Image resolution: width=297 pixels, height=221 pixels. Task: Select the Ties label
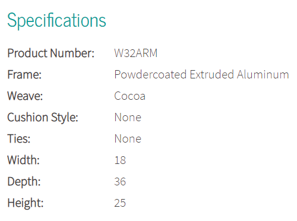pyautogui.click(x=19, y=138)
